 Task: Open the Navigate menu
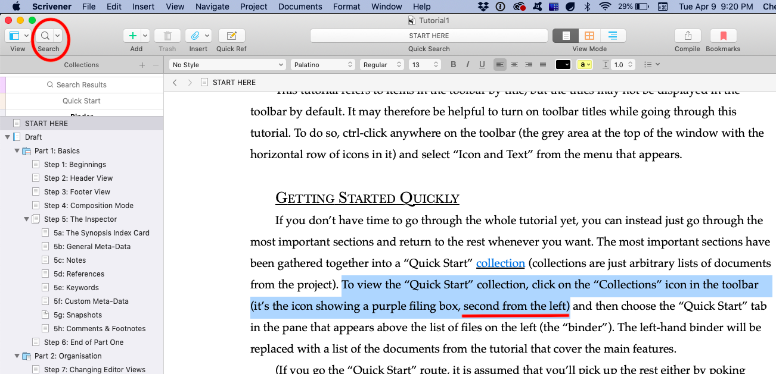pyautogui.click(x=212, y=7)
